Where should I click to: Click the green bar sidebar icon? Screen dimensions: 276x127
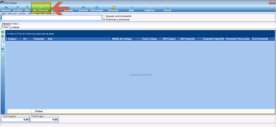[x=3, y=61]
